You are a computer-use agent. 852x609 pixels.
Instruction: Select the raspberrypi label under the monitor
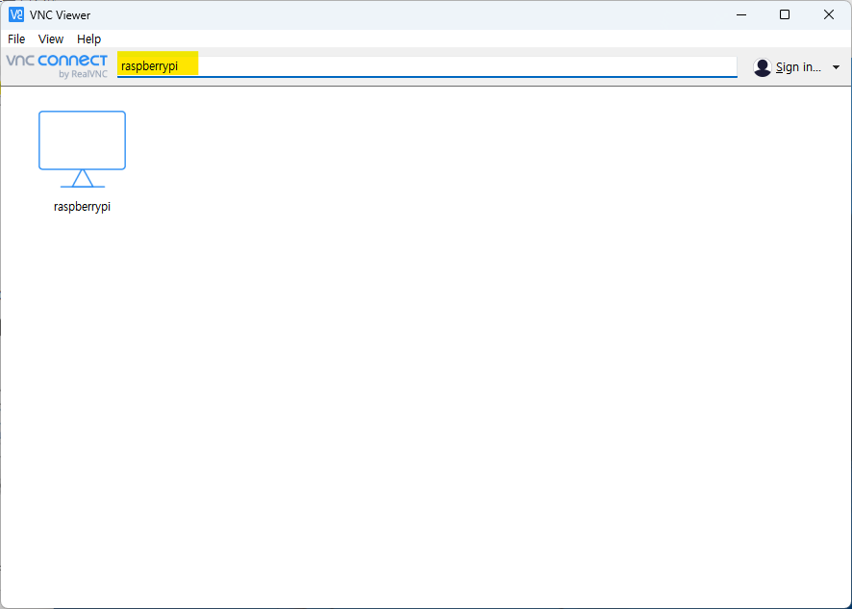tap(82, 207)
